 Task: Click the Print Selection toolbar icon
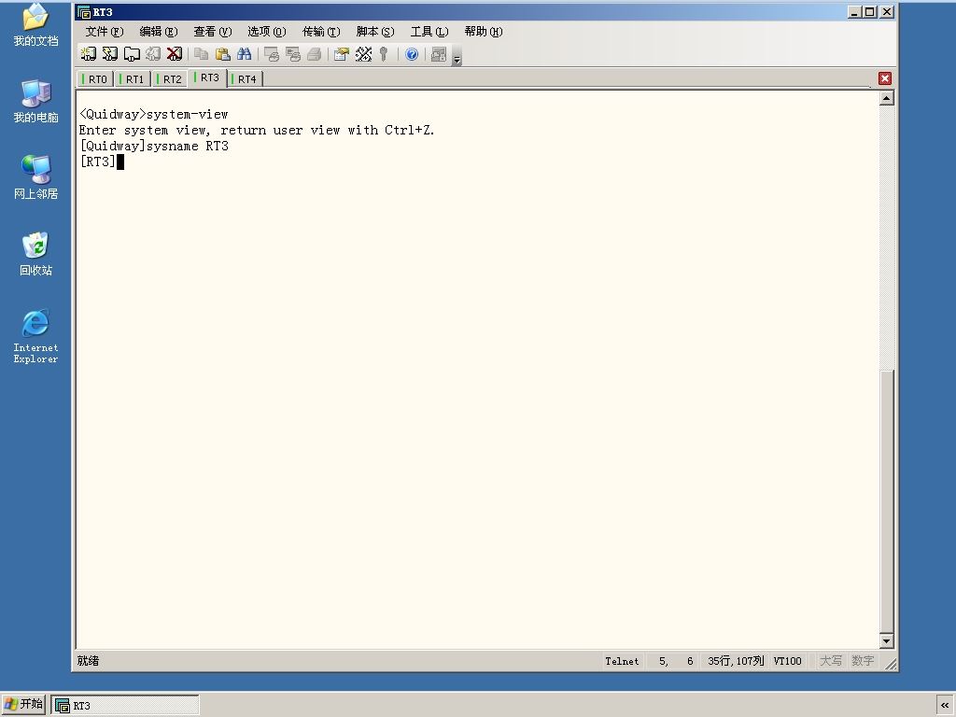(x=292, y=54)
